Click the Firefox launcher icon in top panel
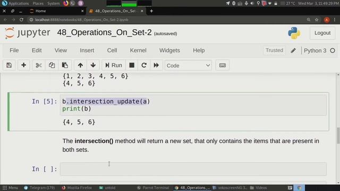Screen dimensions: 340x191 [66, 3]
